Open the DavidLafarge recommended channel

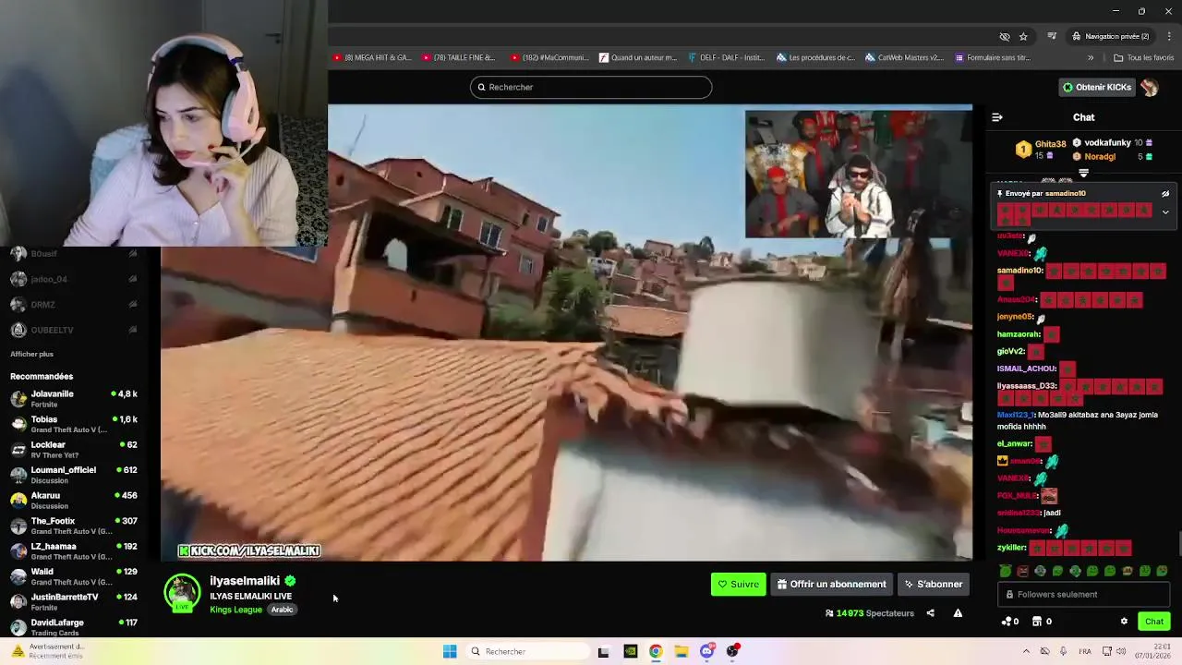(x=74, y=627)
